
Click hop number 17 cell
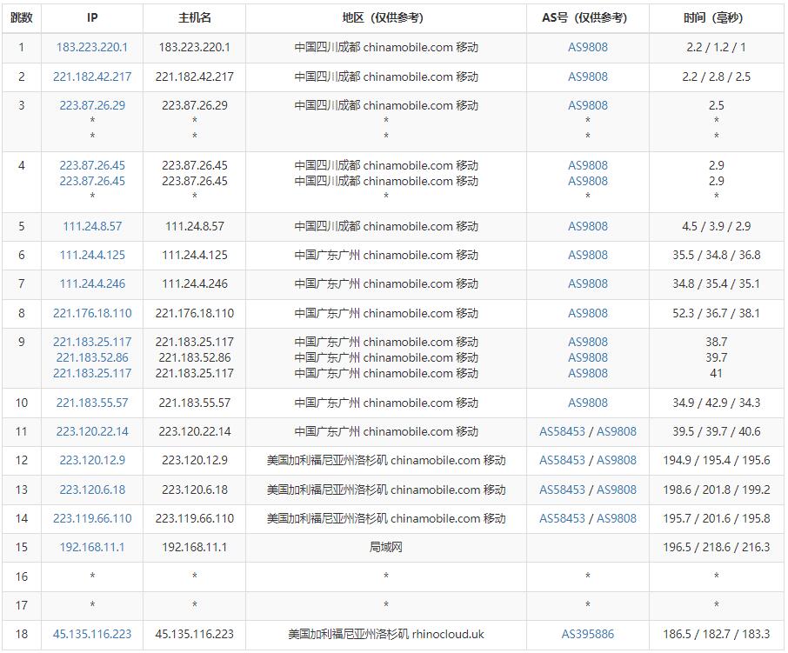pyautogui.click(x=22, y=605)
